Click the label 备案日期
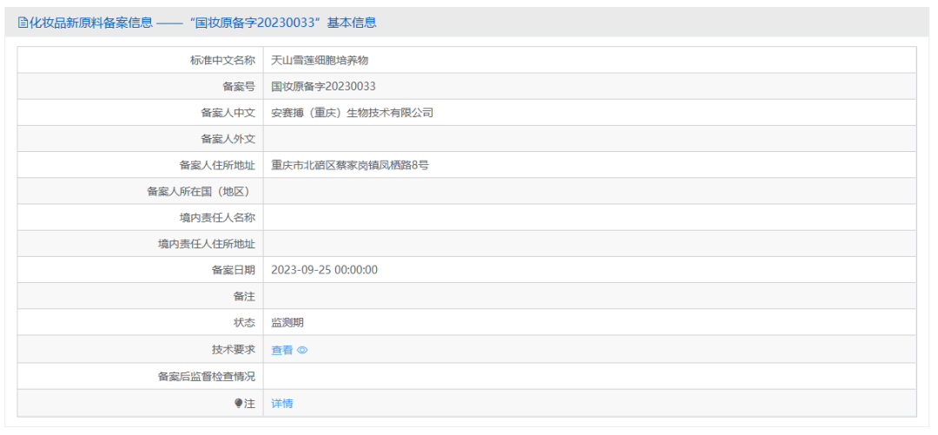The image size is (938, 435). coord(234,270)
